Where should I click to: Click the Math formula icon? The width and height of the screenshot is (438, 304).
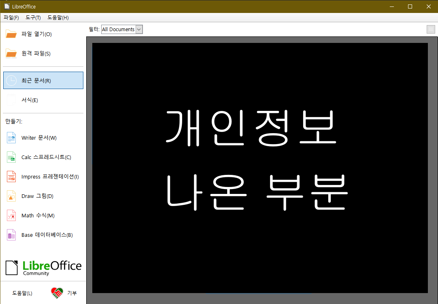pyautogui.click(x=11, y=215)
